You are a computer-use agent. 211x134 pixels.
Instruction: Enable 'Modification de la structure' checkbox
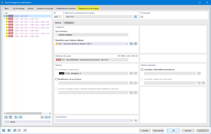[x=56, y=79]
